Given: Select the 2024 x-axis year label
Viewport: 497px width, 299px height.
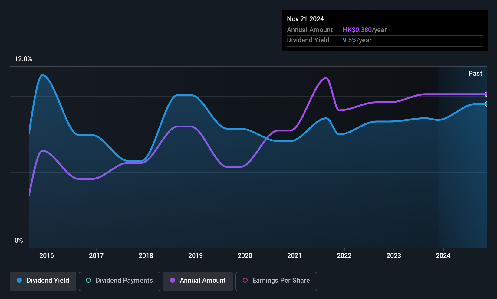Looking at the screenshot, I should click(443, 255).
